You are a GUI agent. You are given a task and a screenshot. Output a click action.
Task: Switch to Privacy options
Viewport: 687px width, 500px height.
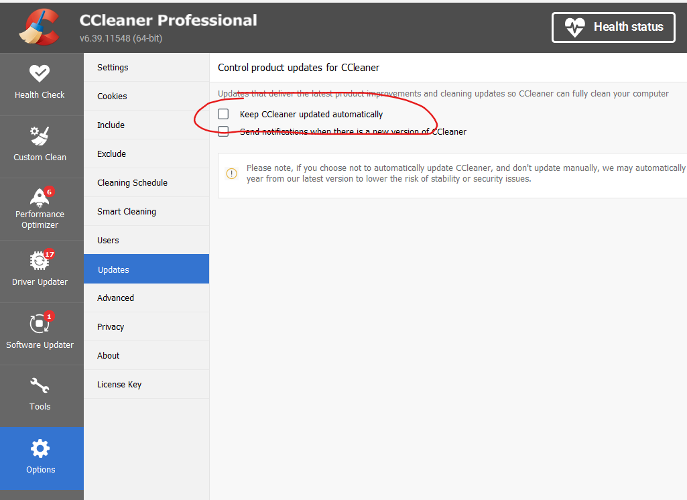[111, 327]
